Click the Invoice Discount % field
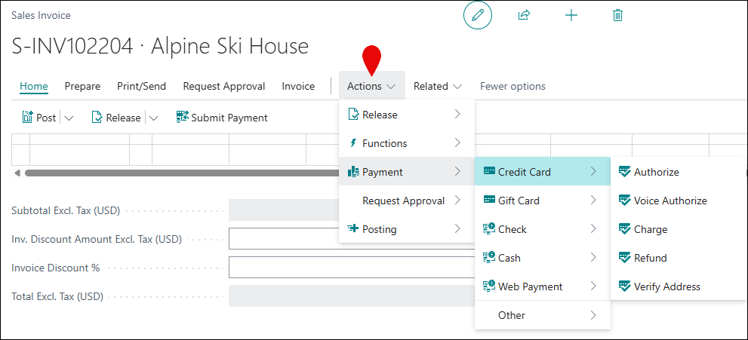This screenshot has height=340, width=748. [352, 267]
